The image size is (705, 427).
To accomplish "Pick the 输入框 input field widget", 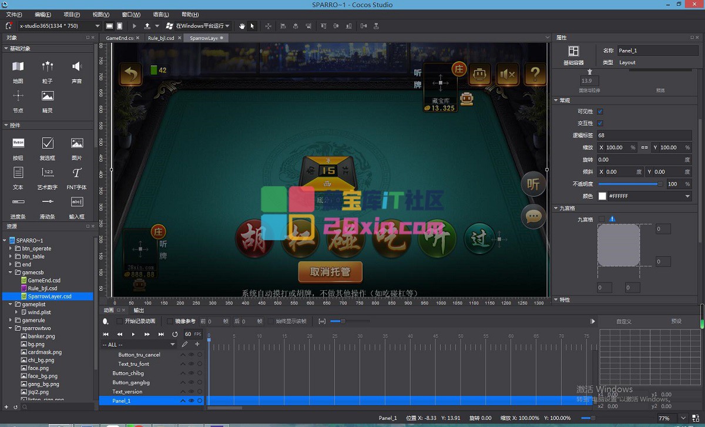I will (x=77, y=201).
